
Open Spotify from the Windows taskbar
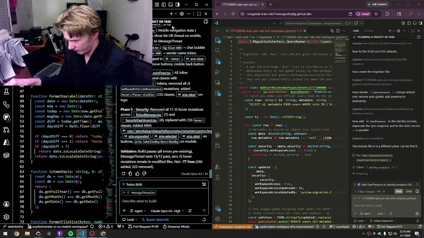(x=71, y=234)
